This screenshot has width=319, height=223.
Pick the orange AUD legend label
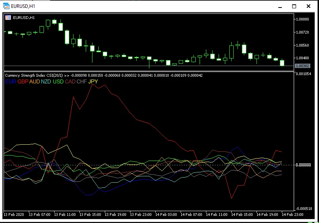tap(35, 81)
